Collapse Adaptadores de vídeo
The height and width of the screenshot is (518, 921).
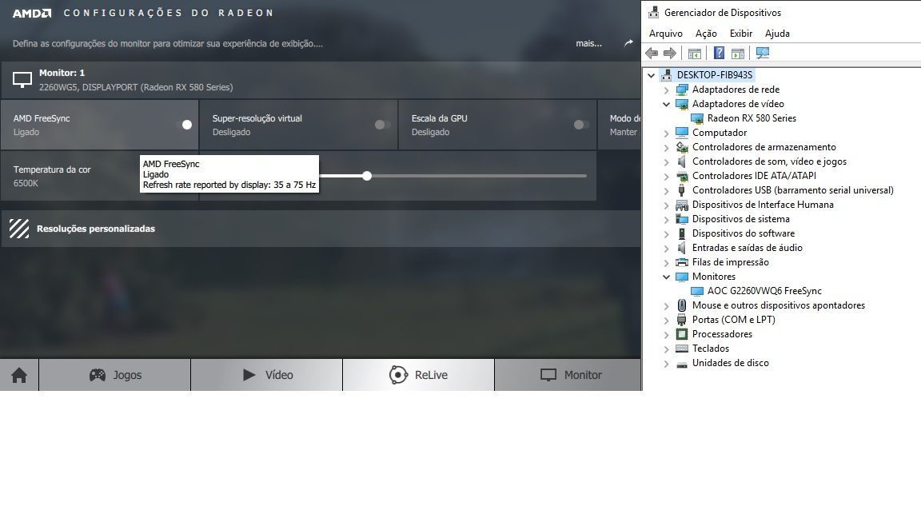(x=666, y=104)
